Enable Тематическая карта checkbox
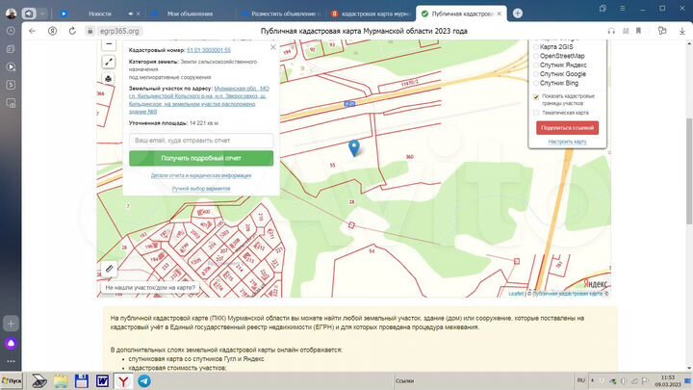Viewport: 693px width, 390px height. tap(536, 113)
